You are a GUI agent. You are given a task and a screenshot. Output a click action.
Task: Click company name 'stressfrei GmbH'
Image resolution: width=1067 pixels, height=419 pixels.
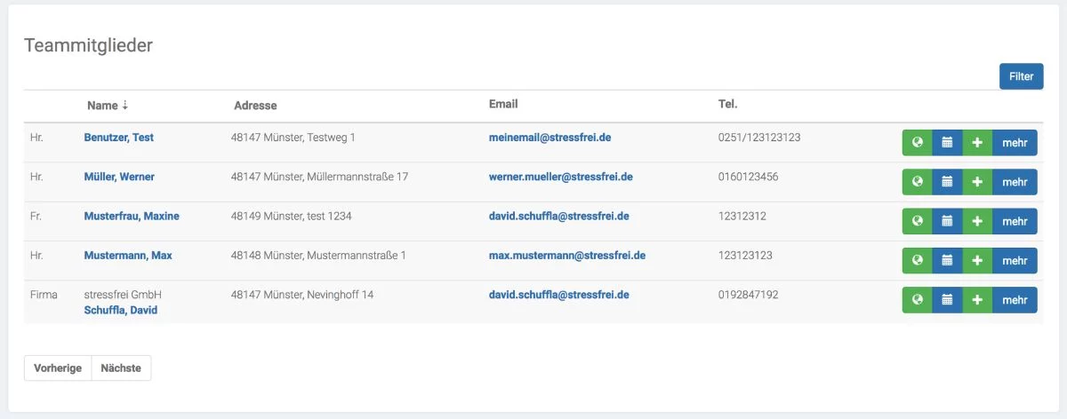123,294
